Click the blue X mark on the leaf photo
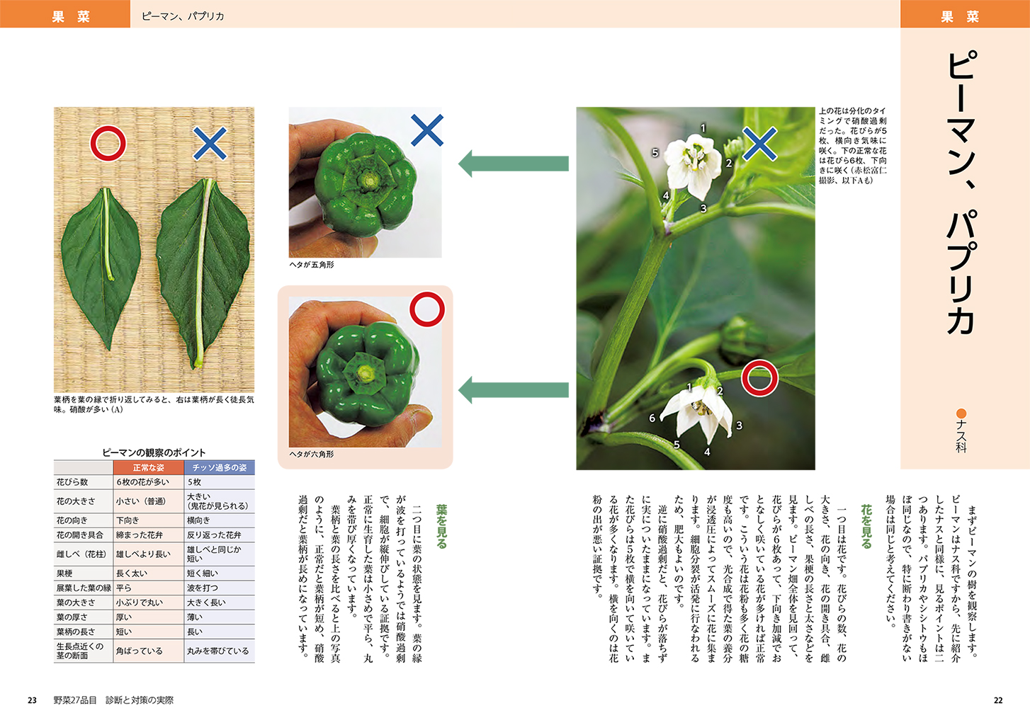The width and height of the screenshot is (1030, 708). click(x=210, y=144)
